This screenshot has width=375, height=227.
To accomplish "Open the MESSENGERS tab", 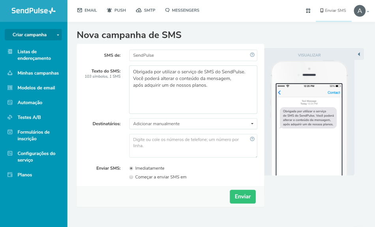I will [182, 10].
